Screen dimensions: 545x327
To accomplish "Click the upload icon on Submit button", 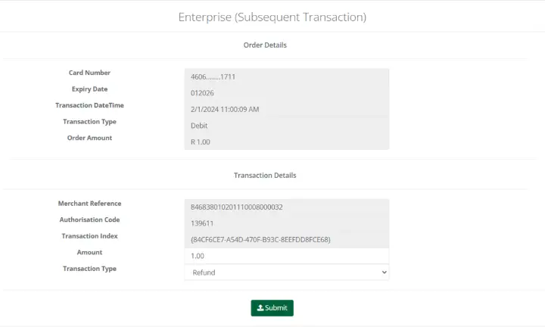I will click(x=260, y=308).
